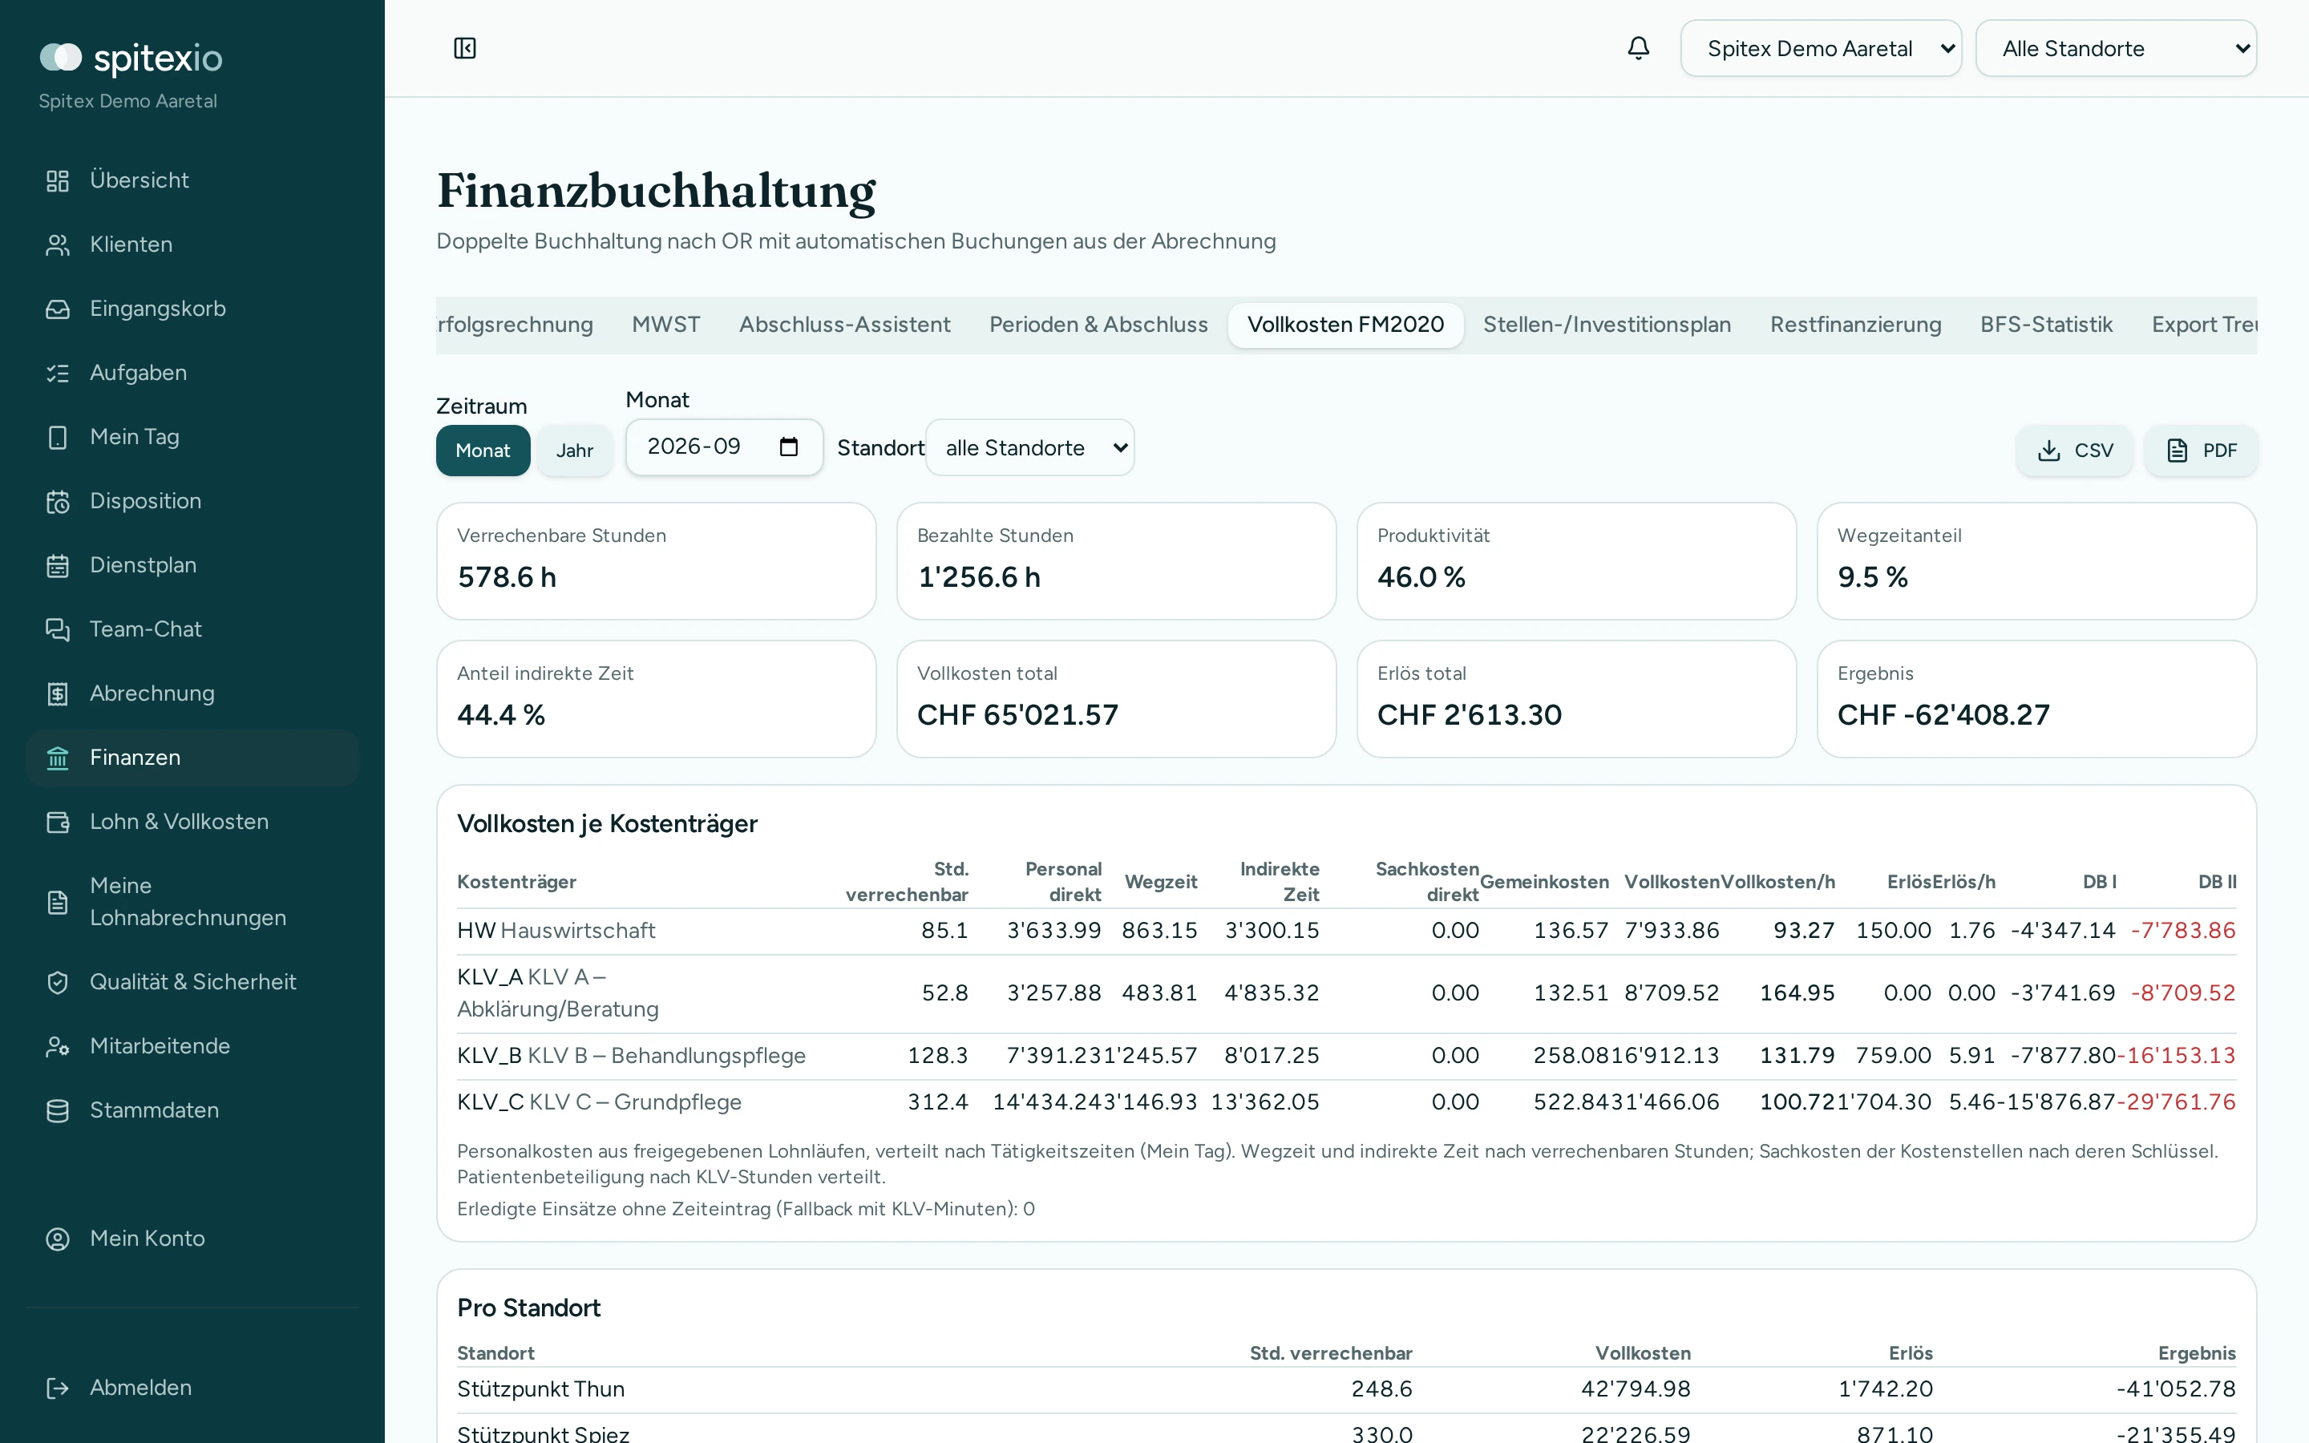
Task: Click KLV_C Grundpflege row label
Action: tap(599, 1102)
